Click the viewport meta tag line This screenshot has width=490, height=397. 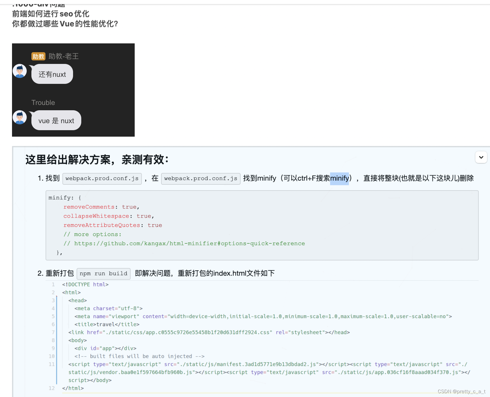(263, 316)
